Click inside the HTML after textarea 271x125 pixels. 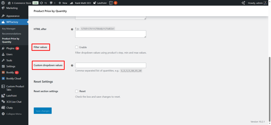[110, 34]
